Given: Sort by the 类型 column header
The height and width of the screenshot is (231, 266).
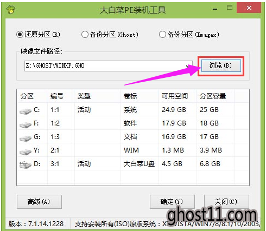Looking at the screenshot, I should (x=97, y=96).
